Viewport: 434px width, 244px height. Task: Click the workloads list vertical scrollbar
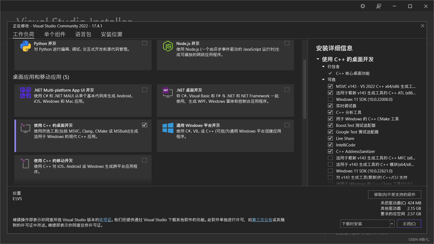(x=305, y=89)
